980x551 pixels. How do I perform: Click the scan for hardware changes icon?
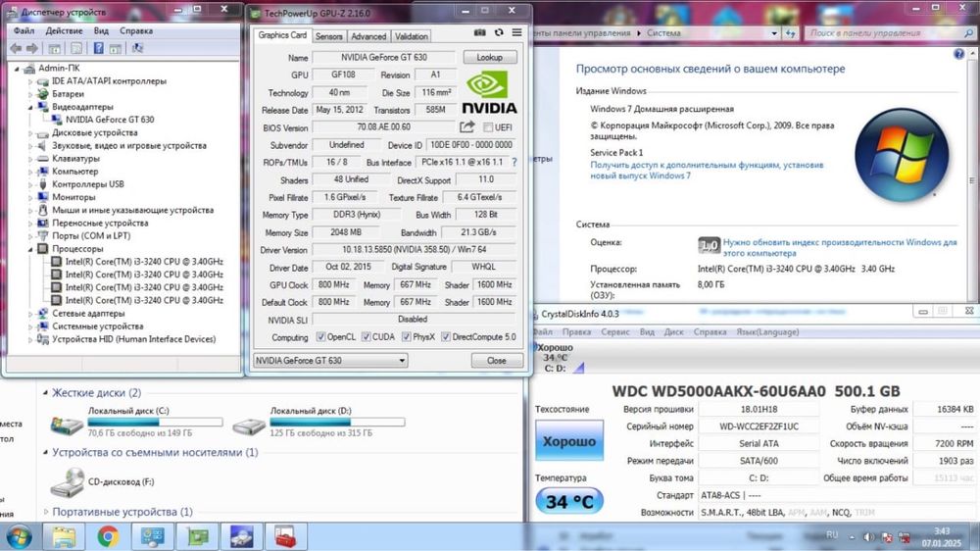tap(137, 48)
